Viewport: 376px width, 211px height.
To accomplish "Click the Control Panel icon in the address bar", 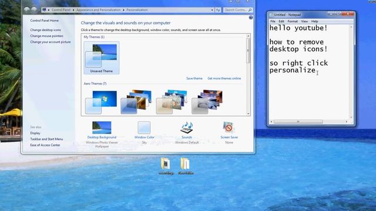I will [x=44, y=10].
